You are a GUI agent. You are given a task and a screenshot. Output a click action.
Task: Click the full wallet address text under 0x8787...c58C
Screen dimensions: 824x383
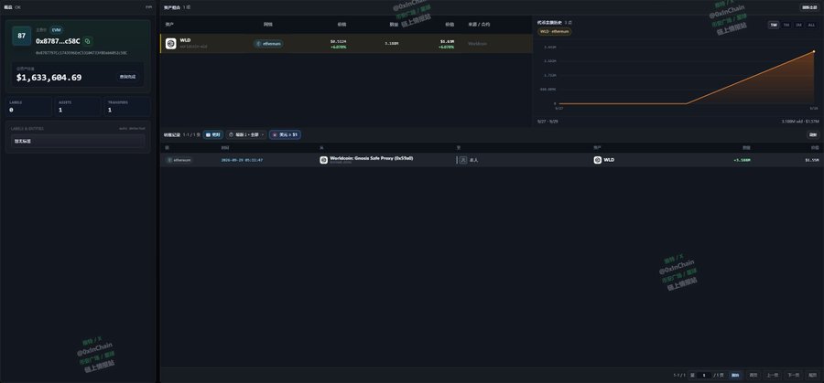[81, 53]
